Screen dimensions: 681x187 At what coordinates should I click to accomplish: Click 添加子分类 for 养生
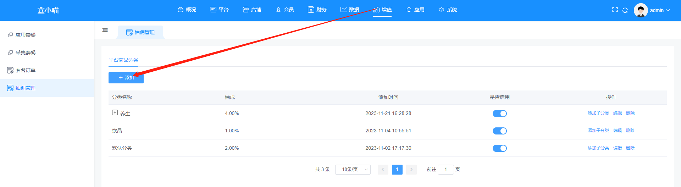coord(598,113)
